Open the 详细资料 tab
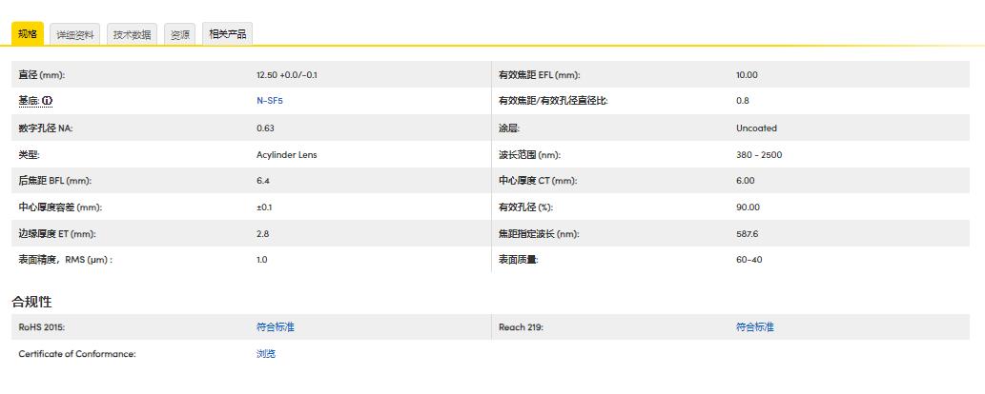This screenshot has width=985, height=394. pos(75,35)
